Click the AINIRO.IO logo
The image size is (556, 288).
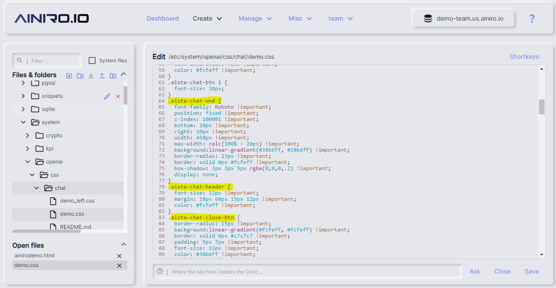coord(52,18)
